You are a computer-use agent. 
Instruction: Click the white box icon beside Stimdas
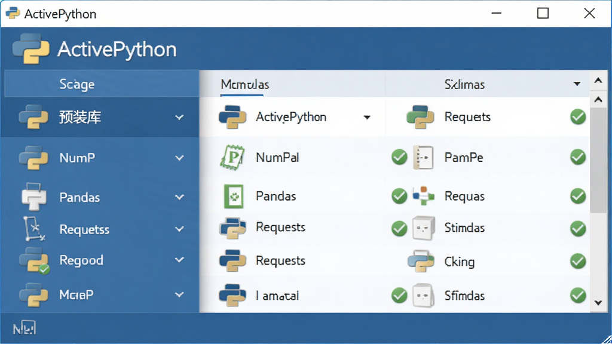424,228
